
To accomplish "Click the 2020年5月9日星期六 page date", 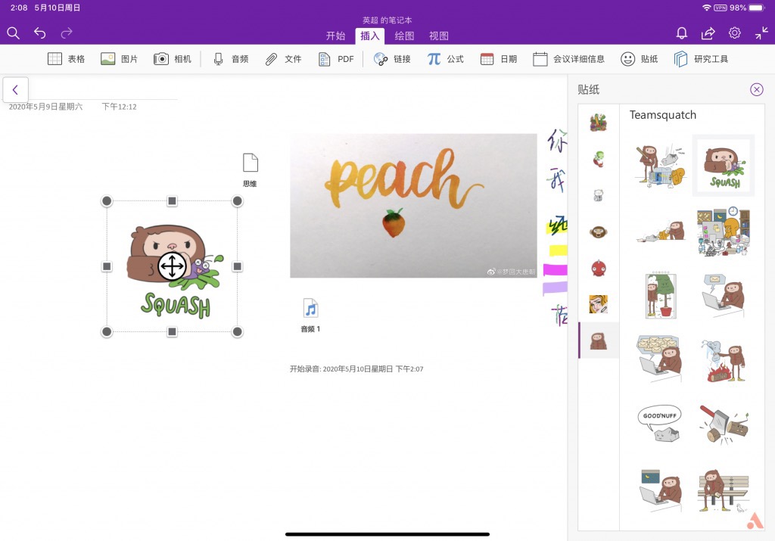I will click(45, 107).
